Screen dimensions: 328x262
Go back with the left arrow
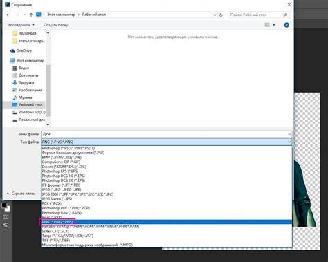coord(8,15)
